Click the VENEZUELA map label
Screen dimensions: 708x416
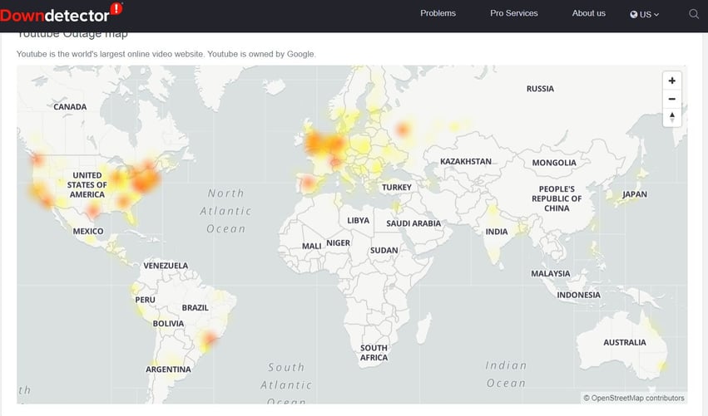point(166,266)
